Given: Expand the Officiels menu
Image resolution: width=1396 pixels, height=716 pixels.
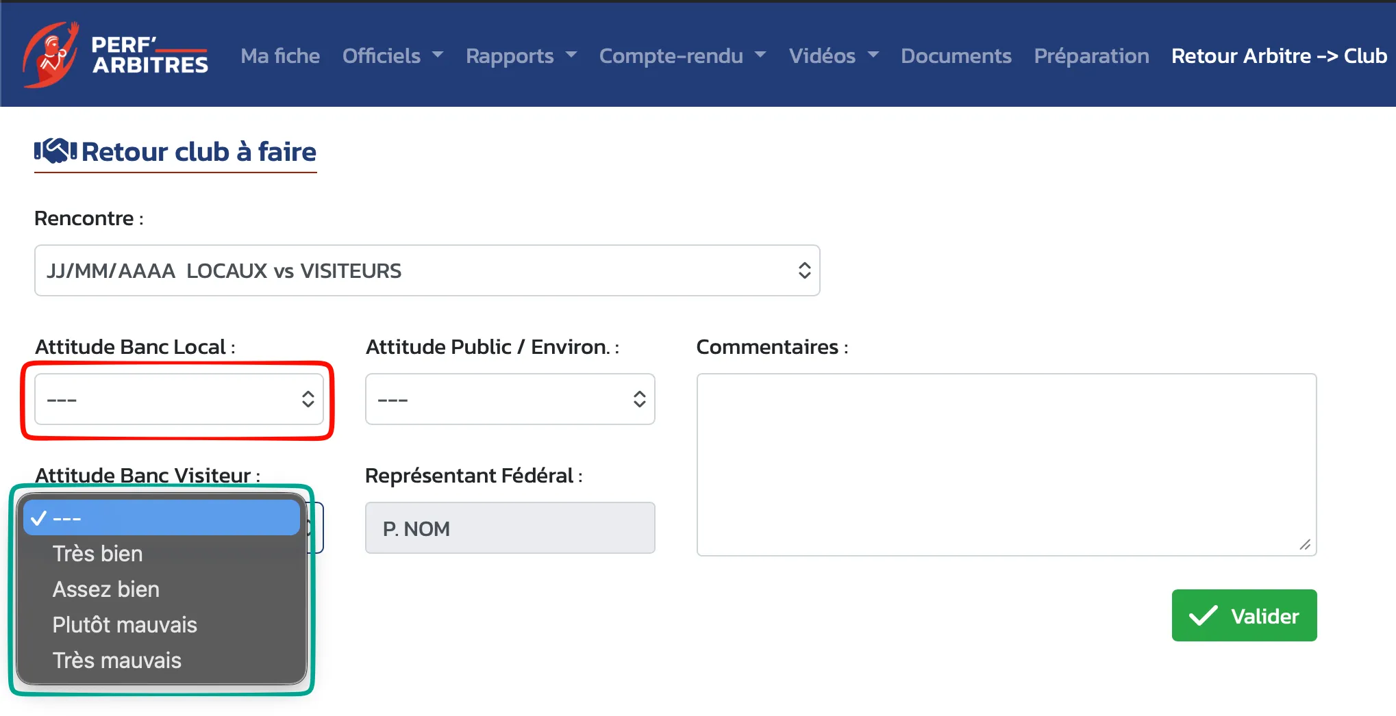Looking at the screenshot, I should coord(392,55).
